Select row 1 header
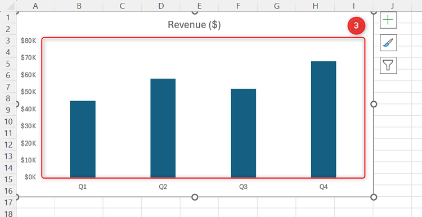This screenshot has height=217, width=422. [8, 17]
